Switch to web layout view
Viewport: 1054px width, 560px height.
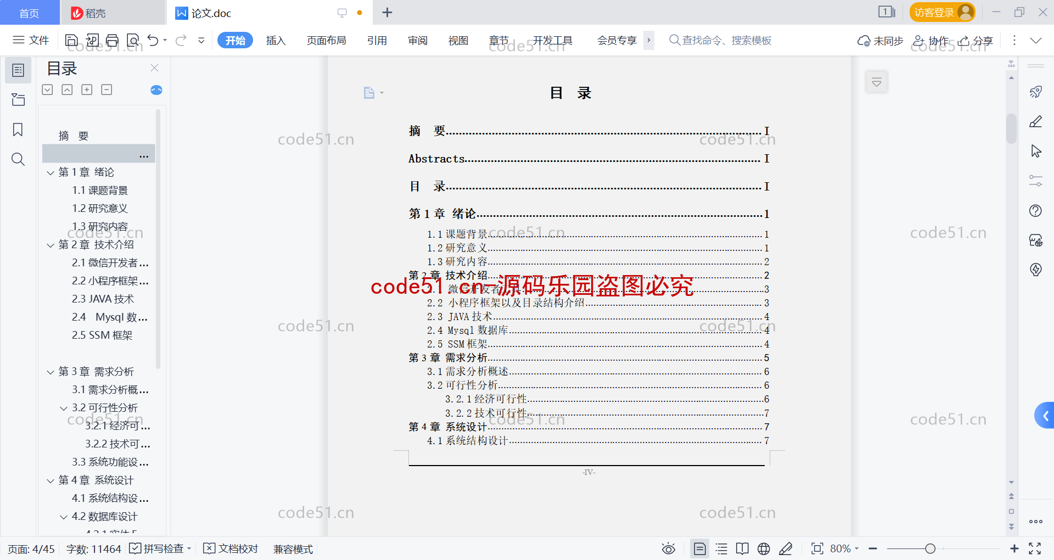[x=764, y=548]
